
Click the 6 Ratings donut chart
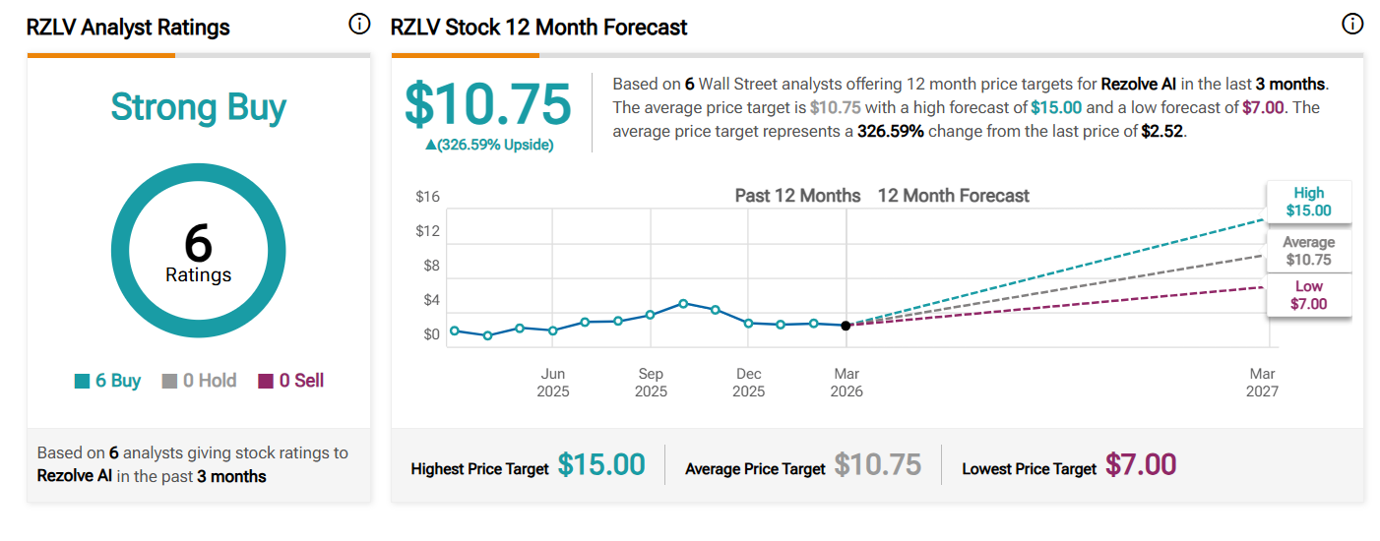click(x=198, y=250)
